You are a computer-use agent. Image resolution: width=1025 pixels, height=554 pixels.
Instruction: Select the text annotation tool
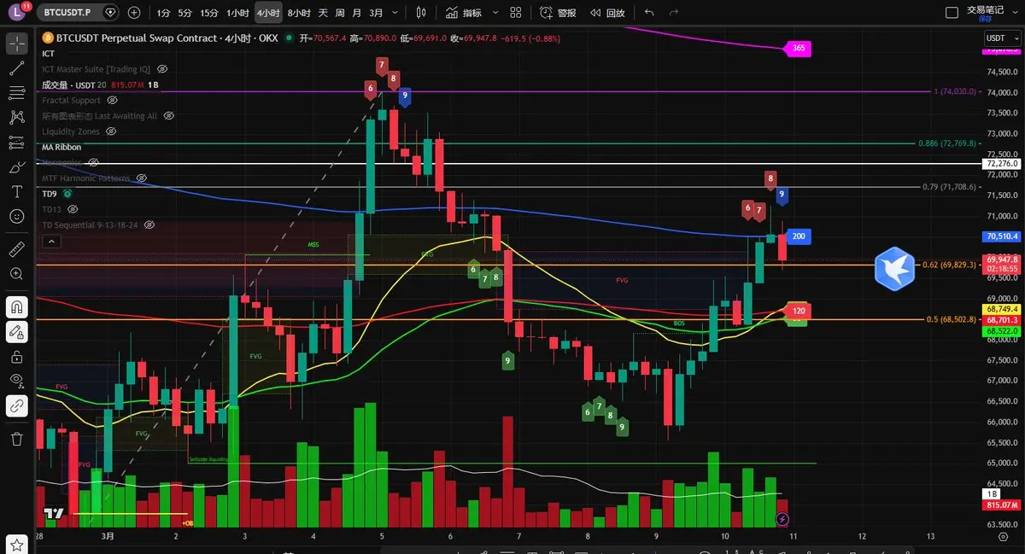point(16,192)
